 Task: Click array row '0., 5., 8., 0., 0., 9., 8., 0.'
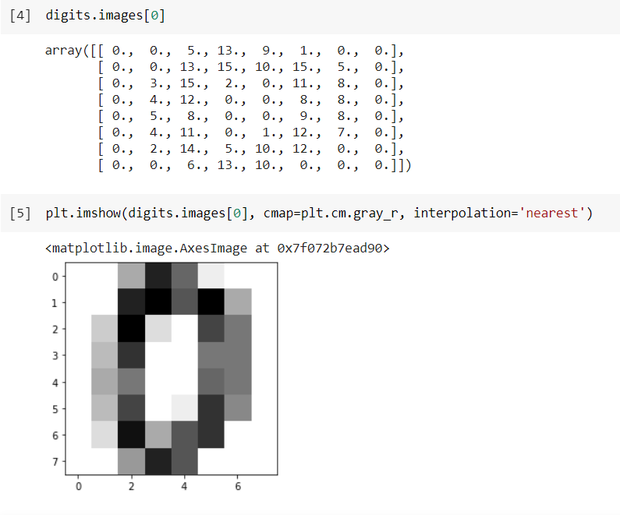pos(250,117)
